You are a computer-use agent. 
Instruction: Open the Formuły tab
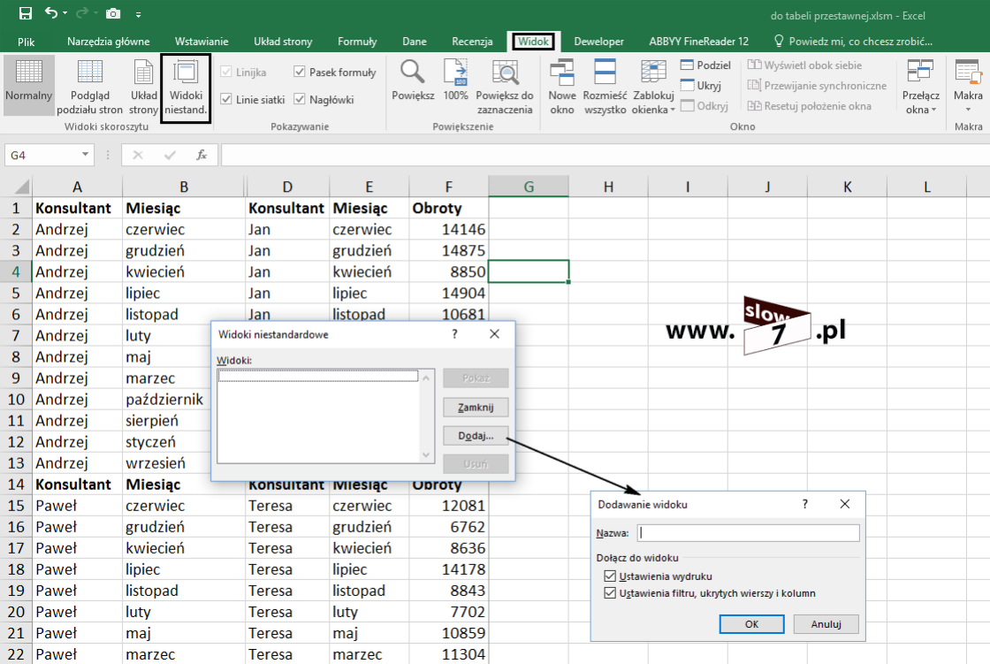coord(357,42)
